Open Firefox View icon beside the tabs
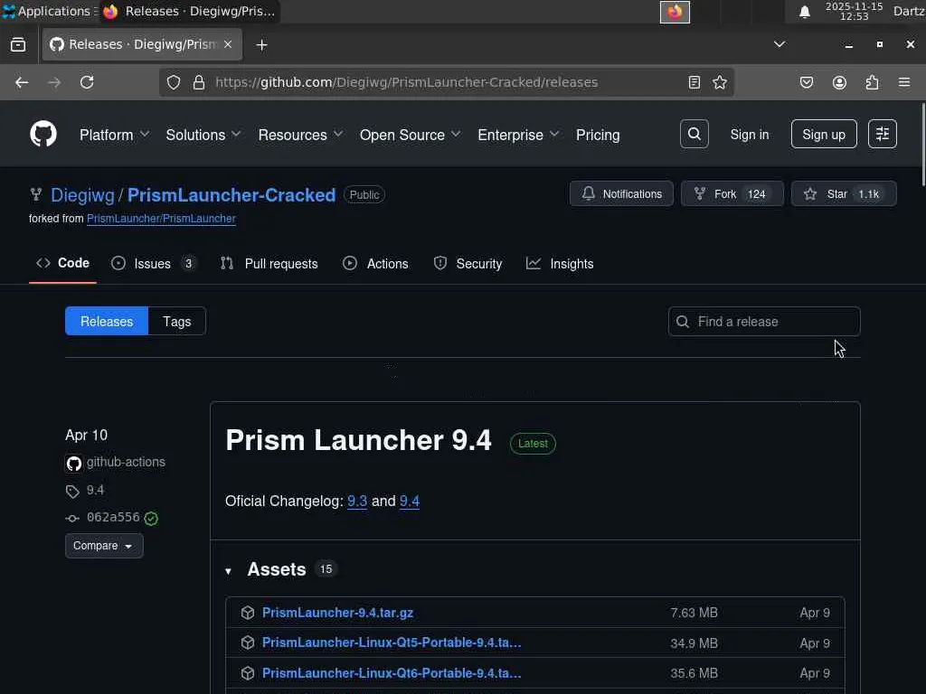Image resolution: width=926 pixels, height=694 pixels. point(18,45)
